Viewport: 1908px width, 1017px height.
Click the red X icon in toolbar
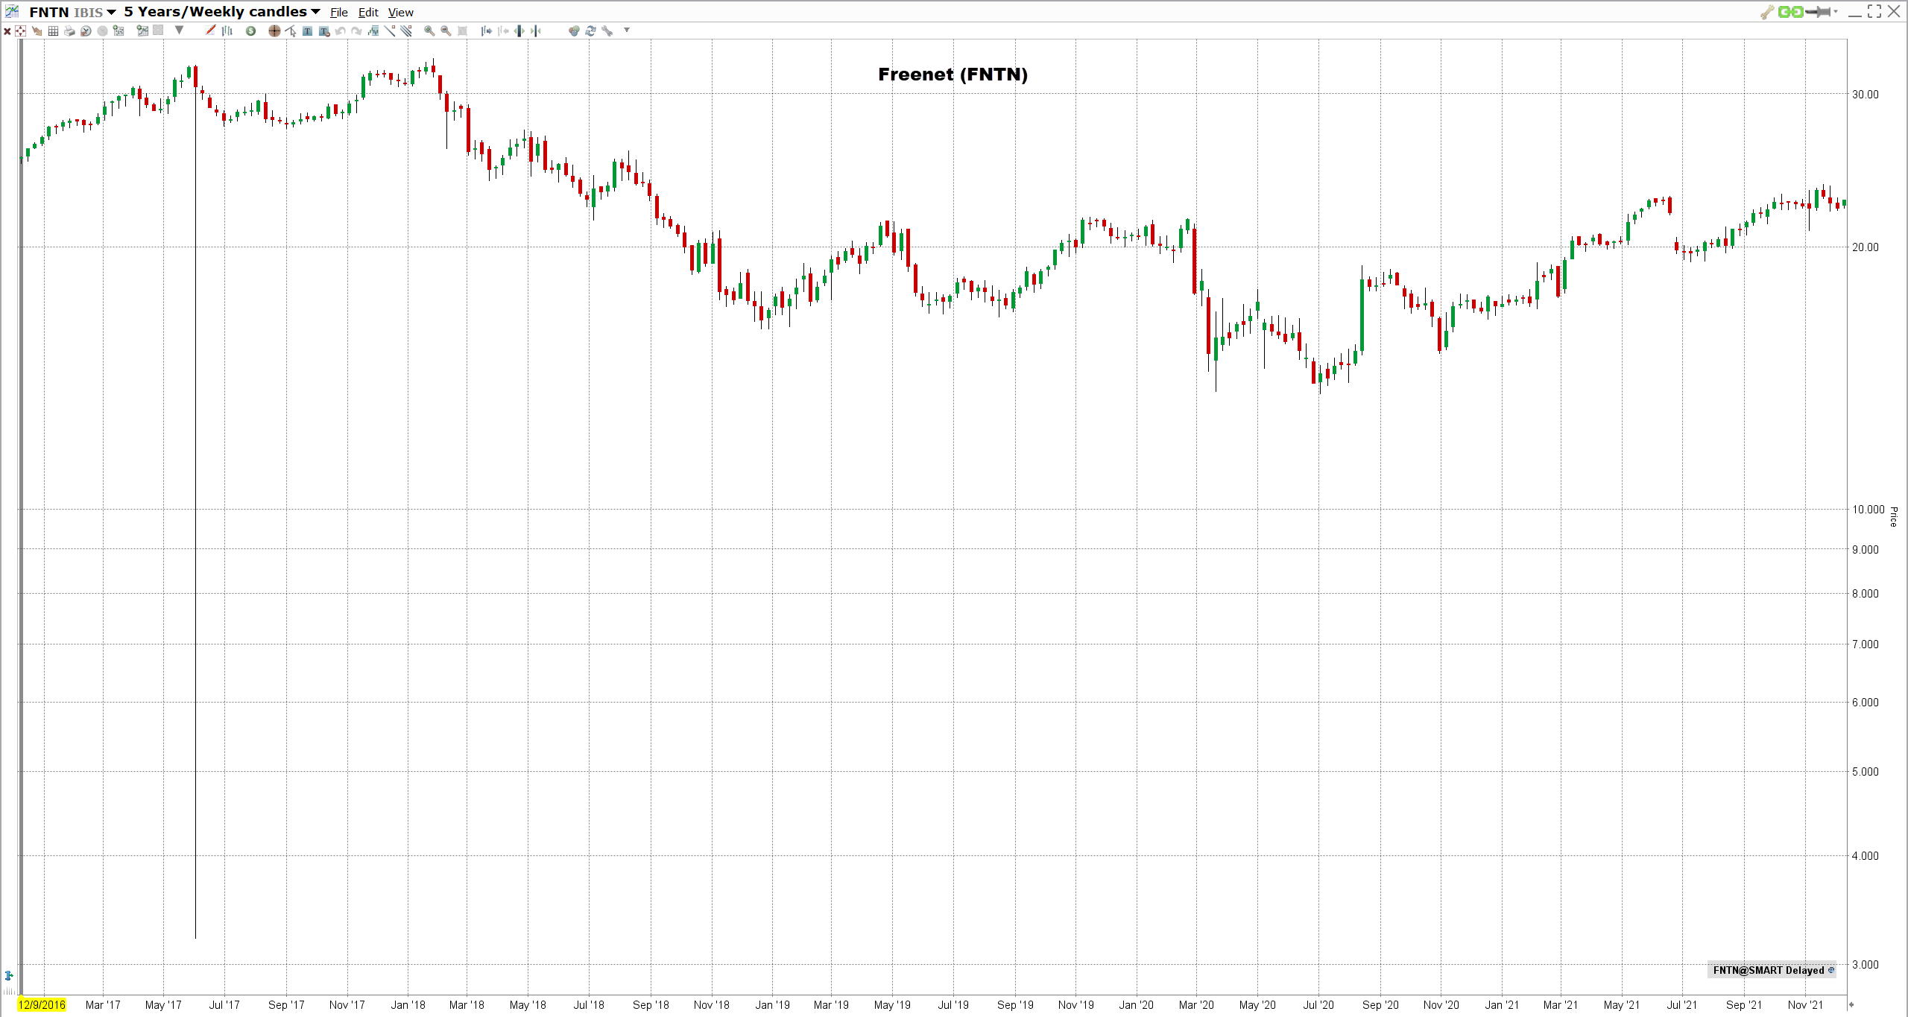pyautogui.click(x=7, y=31)
